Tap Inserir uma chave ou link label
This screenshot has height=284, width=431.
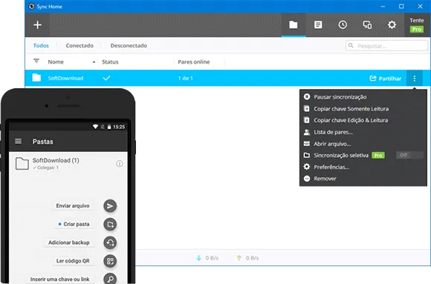59,280
